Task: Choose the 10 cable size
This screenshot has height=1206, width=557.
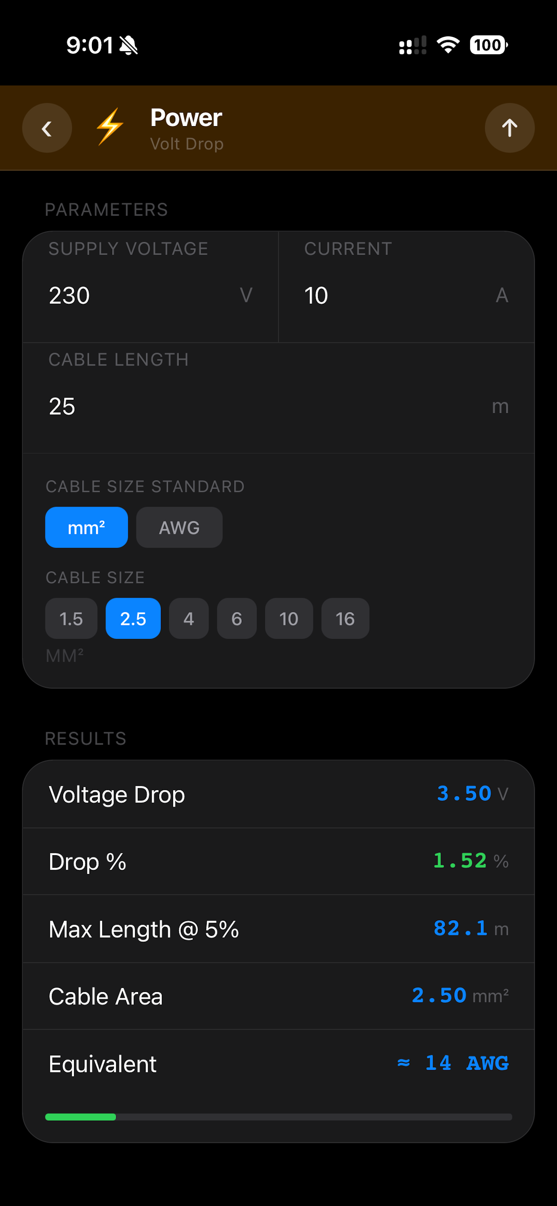Action: pyautogui.click(x=289, y=618)
